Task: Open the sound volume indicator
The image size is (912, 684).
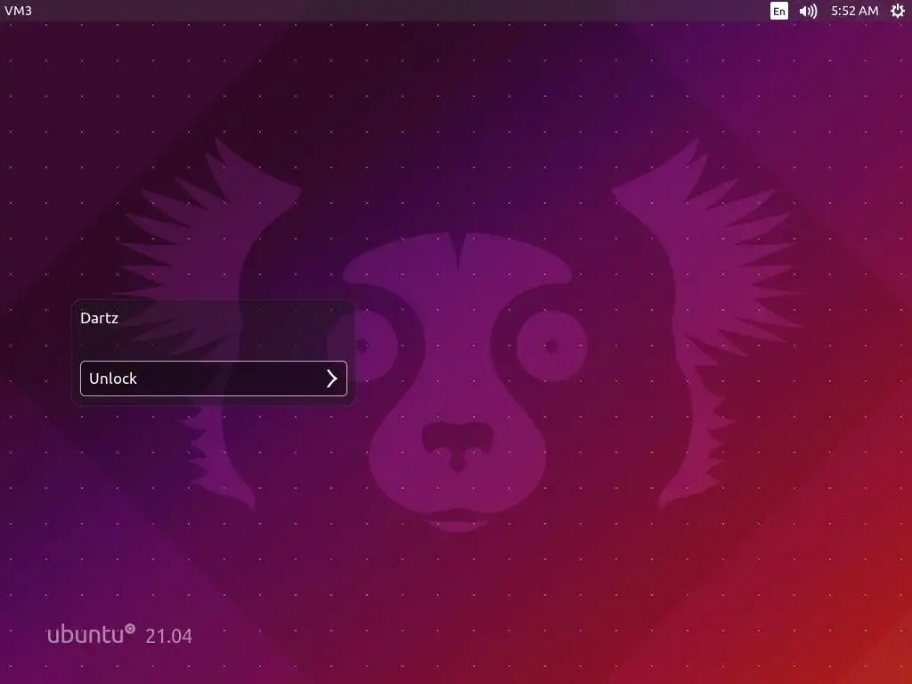Action: (x=808, y=11)
